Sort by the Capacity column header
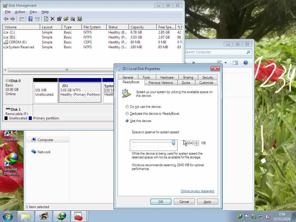 [143, 27]
